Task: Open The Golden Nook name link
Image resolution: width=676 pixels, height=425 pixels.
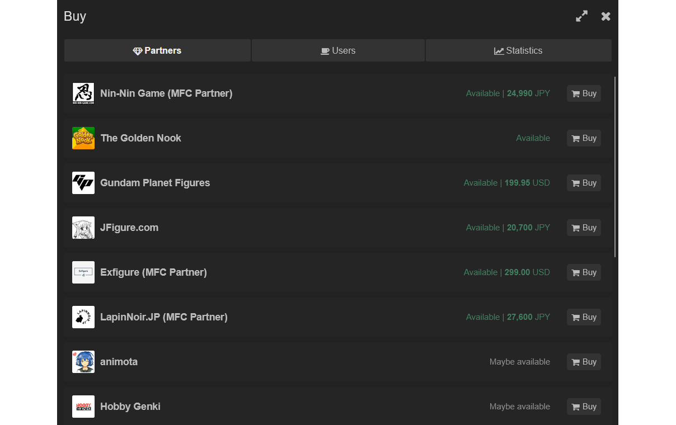Action: click(x=140, y=138)
